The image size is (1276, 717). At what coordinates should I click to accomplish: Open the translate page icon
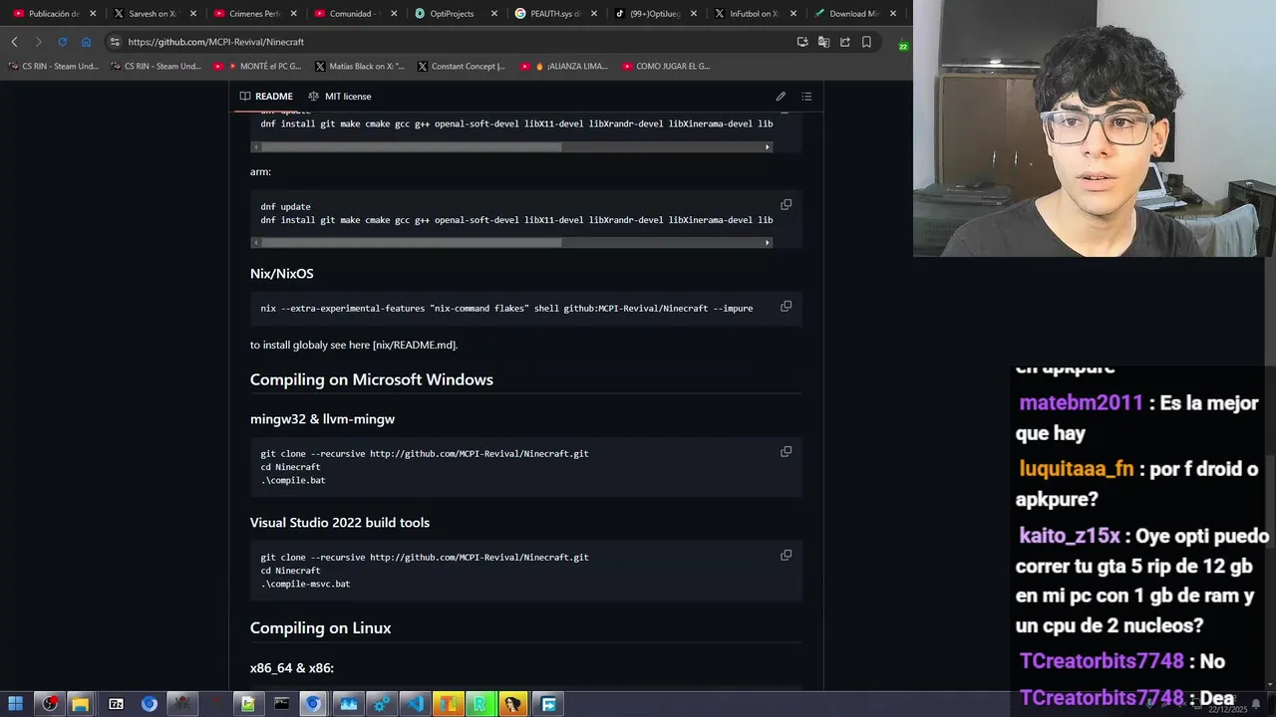tap(823, 42)
